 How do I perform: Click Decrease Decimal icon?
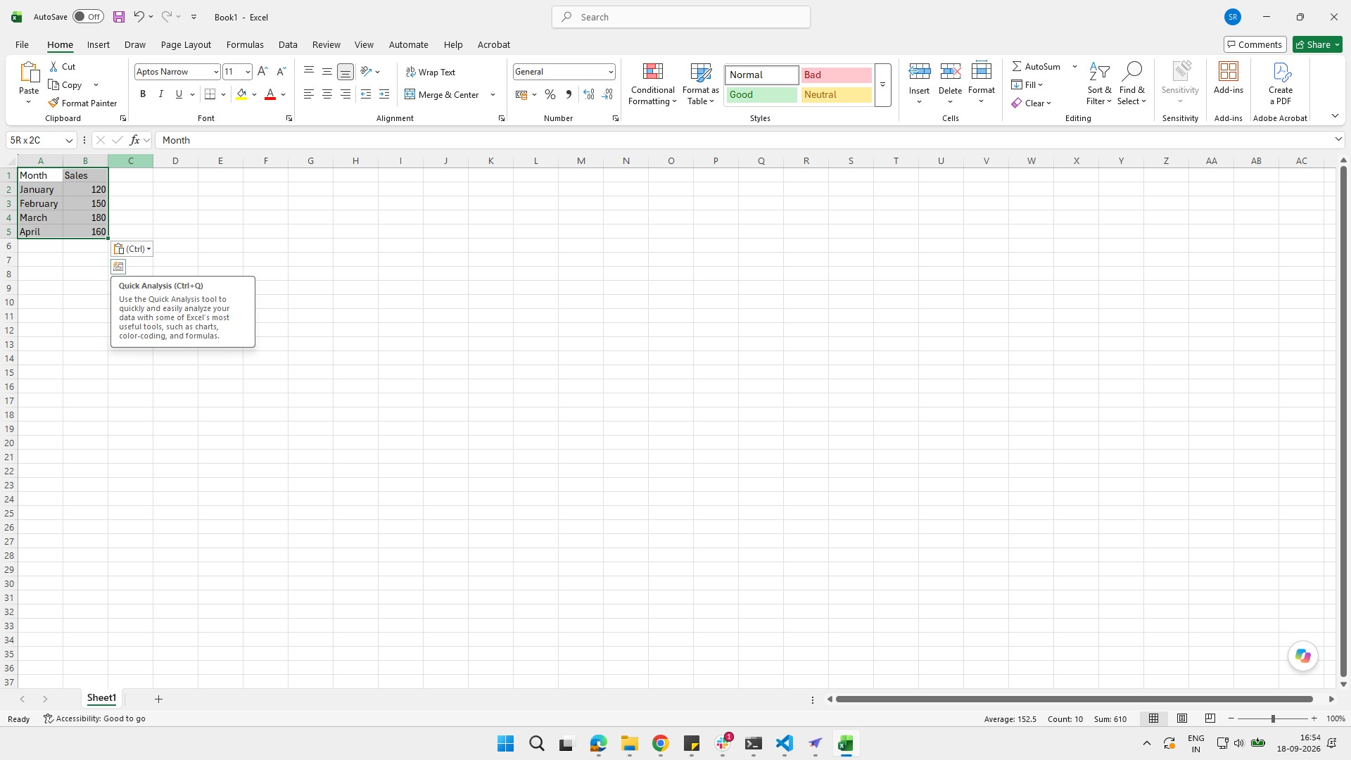pyautogui.click(x=607, y=94)
